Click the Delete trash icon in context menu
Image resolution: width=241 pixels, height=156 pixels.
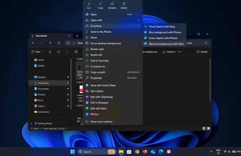point(124,4)
